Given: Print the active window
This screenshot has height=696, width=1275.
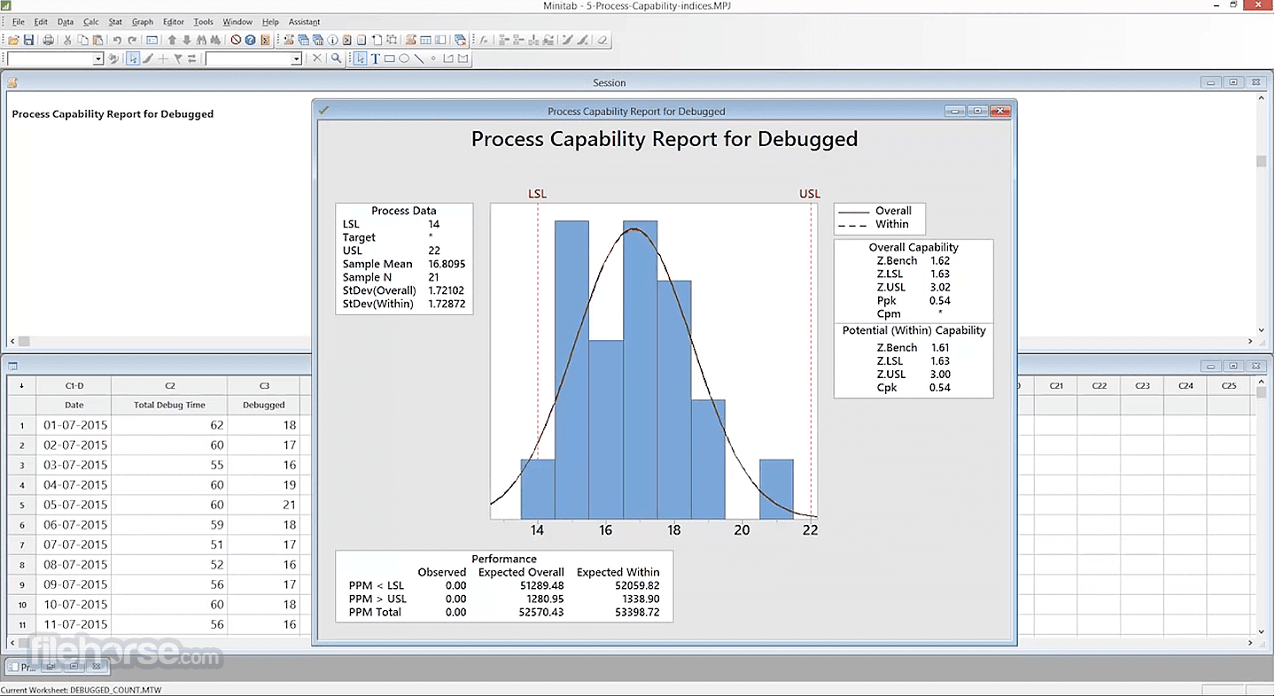Looking at the screenshot, I should [48, 39].
